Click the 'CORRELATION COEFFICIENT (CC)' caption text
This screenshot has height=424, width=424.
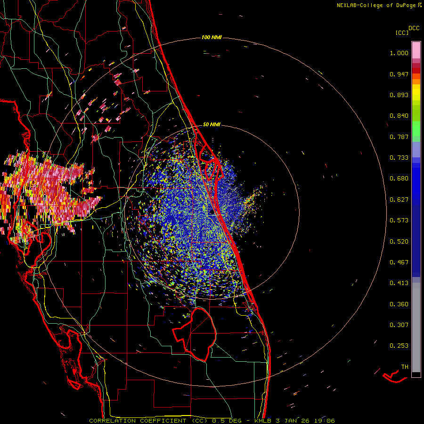coord(148,421)
